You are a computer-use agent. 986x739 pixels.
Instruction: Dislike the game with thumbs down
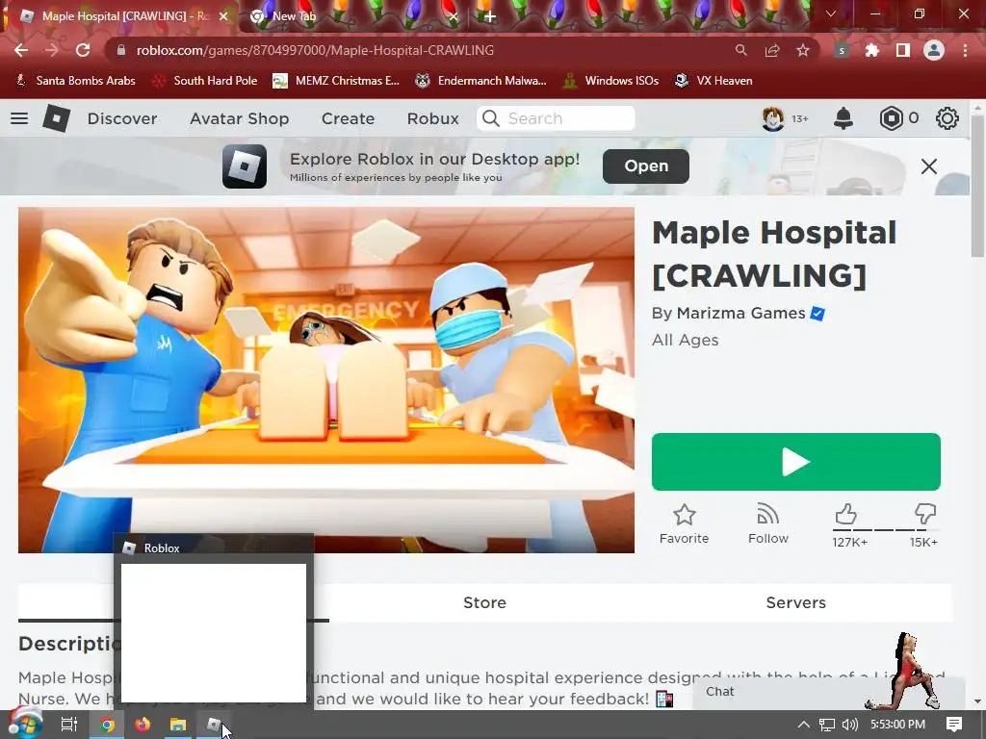[x=925, y=514]
